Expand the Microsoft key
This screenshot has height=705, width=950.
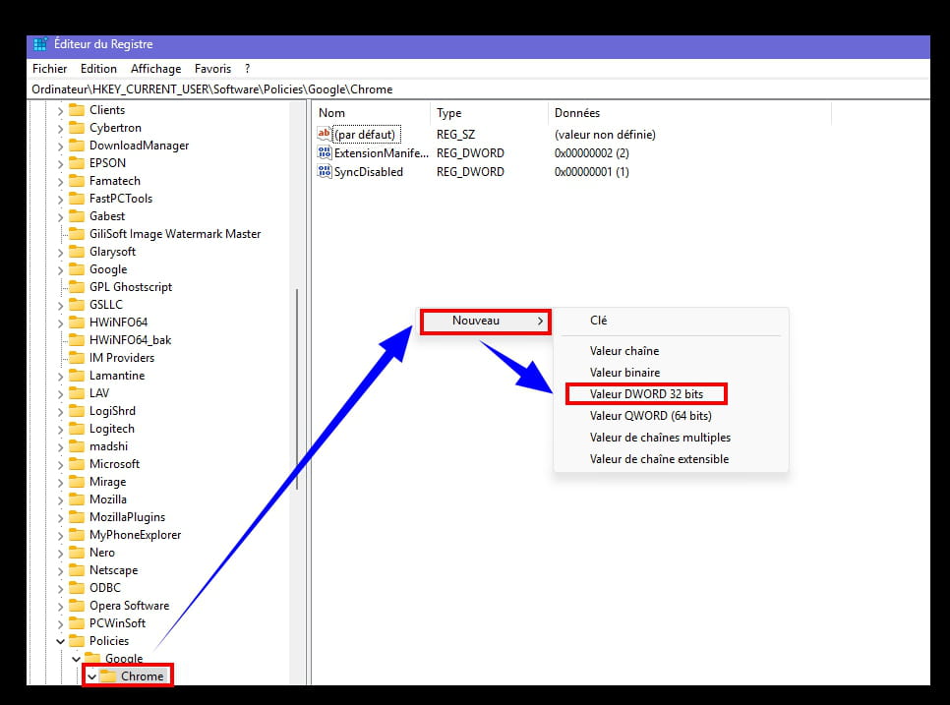[60, 464]
